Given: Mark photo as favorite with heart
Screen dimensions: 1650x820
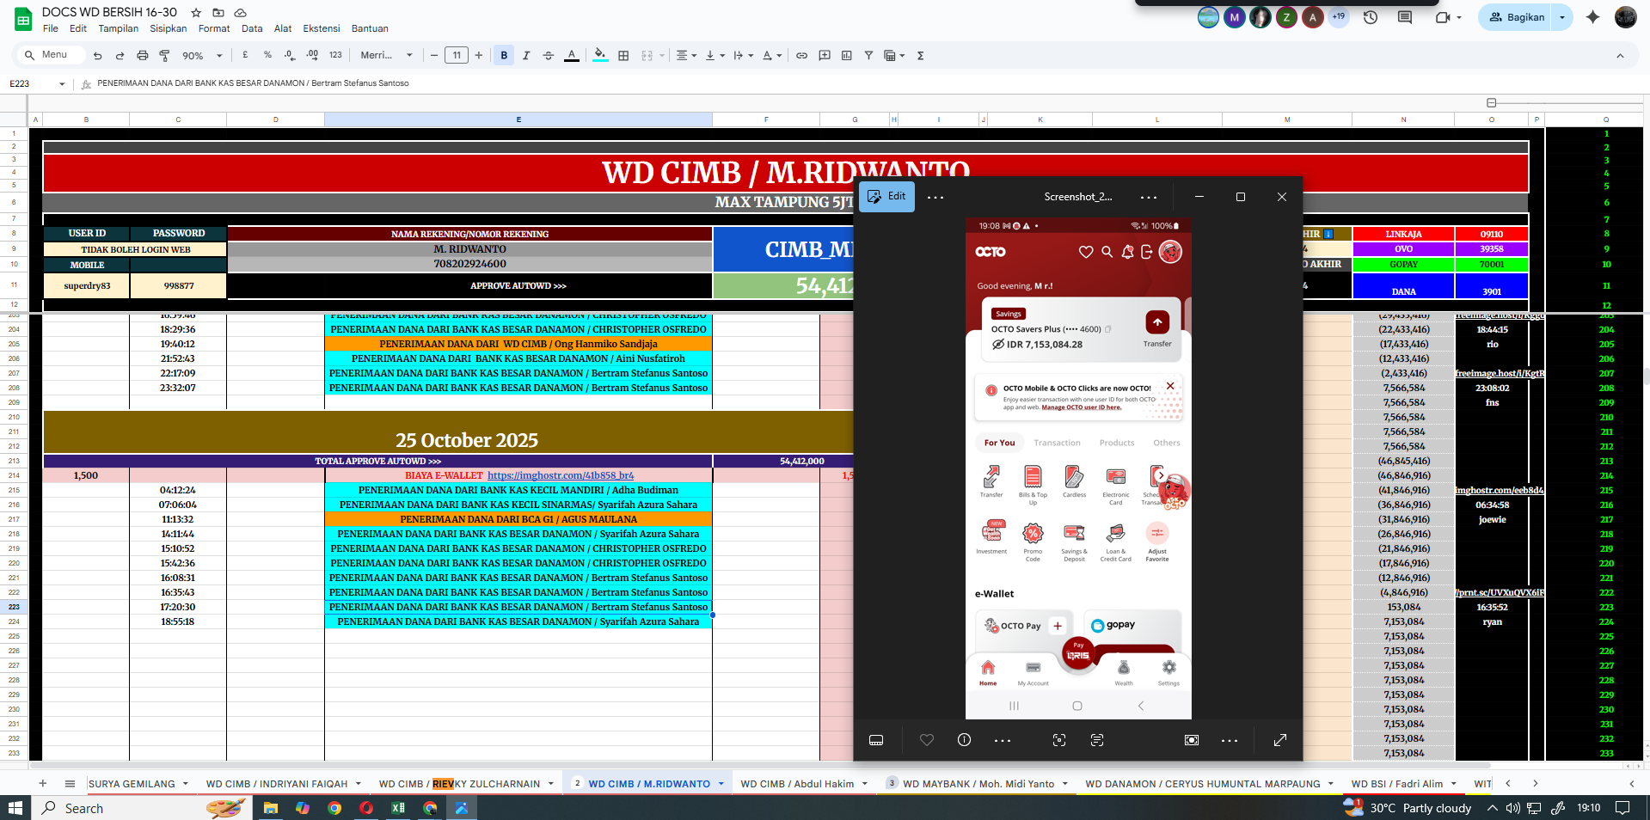Looking at the screenshot, I should [x=927, y=740].
